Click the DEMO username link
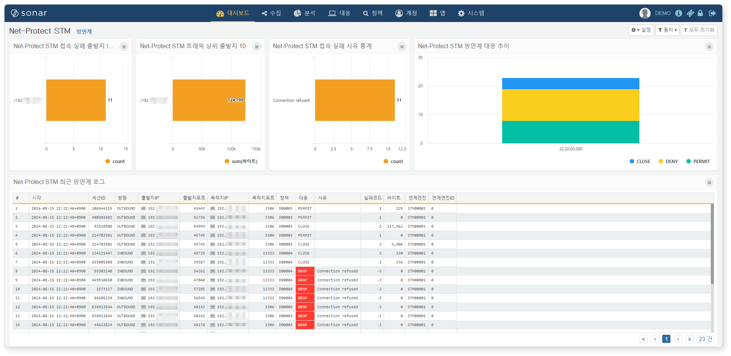The width and height of the screenshot is (731, 356). [x=663, y=13]
